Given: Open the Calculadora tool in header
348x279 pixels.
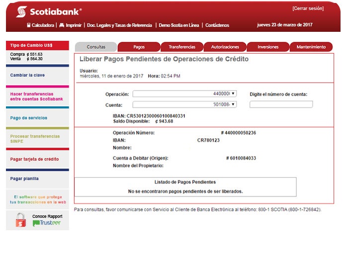Looking at the screenshot, I should pos(40,25).
